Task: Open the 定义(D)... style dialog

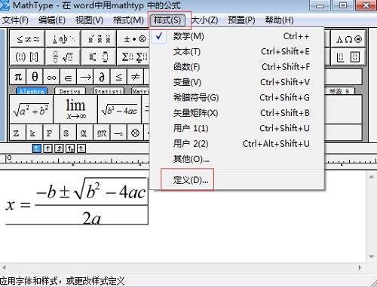Action: click(237, 180)
